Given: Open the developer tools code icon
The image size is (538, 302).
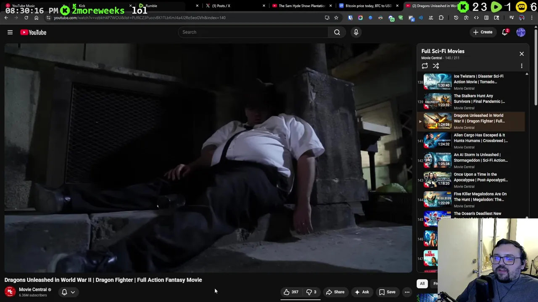Looking at the screenshot, I should [x=476, y=18].
